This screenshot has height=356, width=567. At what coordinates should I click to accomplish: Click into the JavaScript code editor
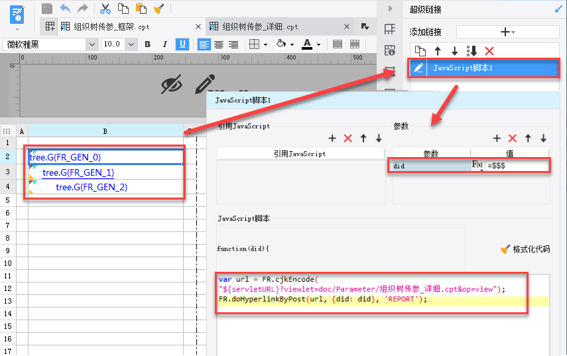tap(383, 315)
